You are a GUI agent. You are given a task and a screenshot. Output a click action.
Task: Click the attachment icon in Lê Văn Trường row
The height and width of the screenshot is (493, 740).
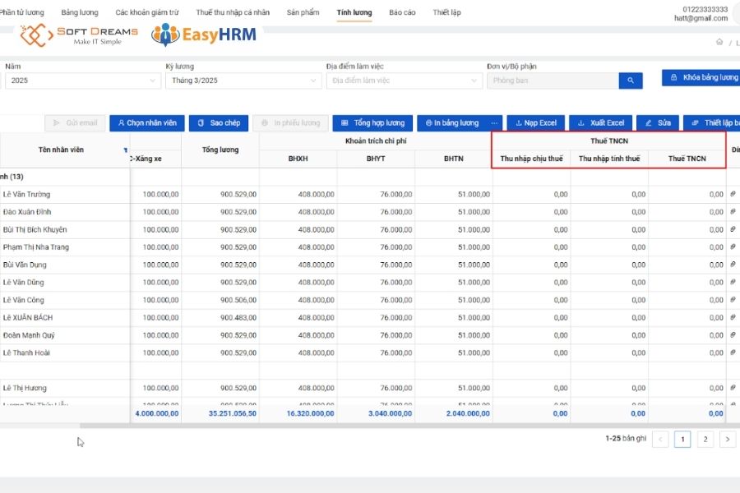(x=733, y=194)
